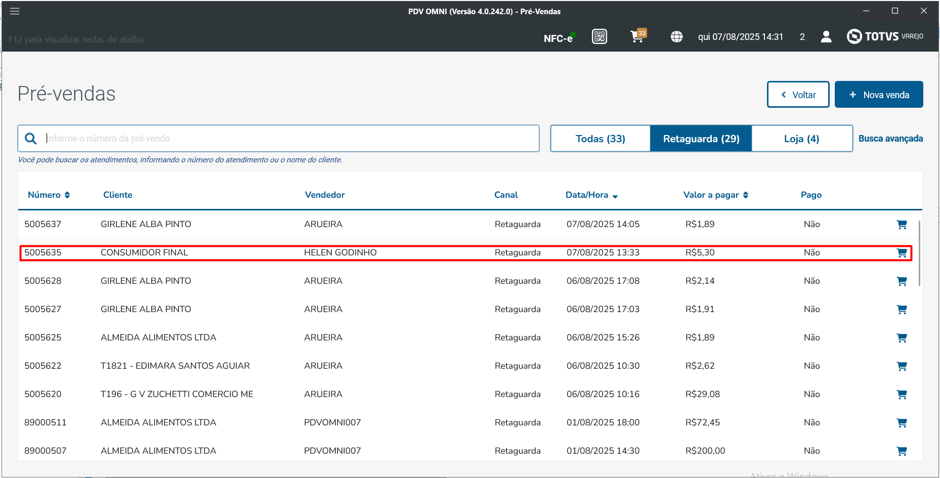The width and height of the screenshot is (940, 478).
Task: Click the table vertical scrollbar
Action: click(919, 253)
